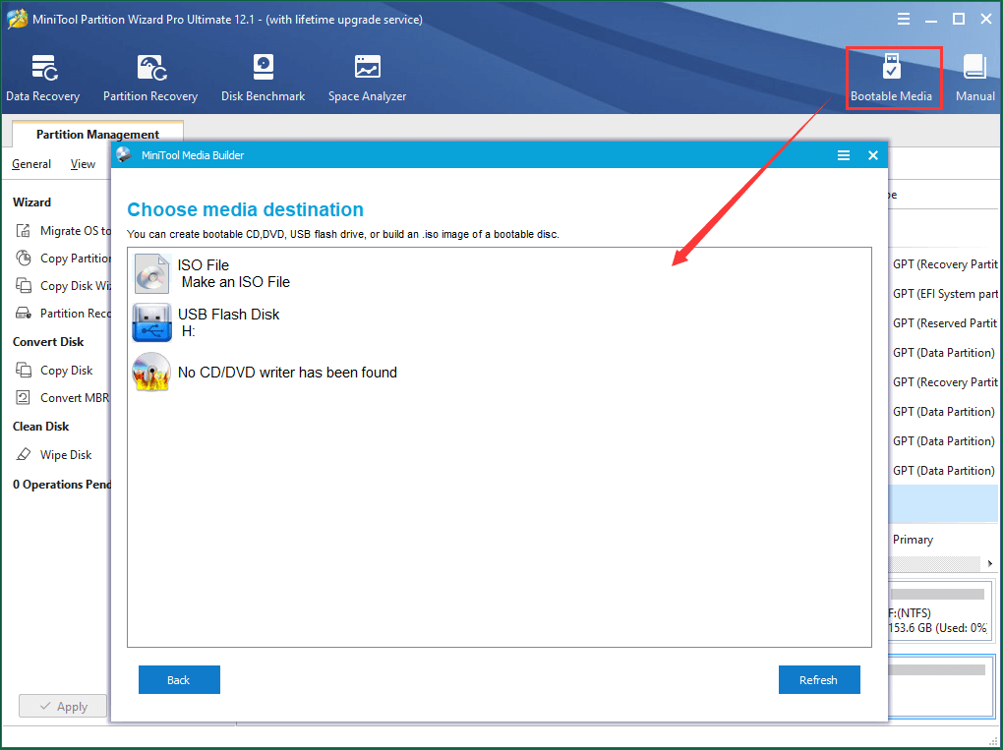Click the Copy Disk Wizard icon
Image resolution: width=1003 pixels, height=750 pixels.
(x=24, y=286)
